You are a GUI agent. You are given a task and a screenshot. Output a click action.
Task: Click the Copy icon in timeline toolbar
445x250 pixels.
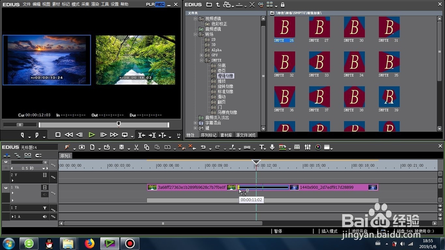(146, 147)
